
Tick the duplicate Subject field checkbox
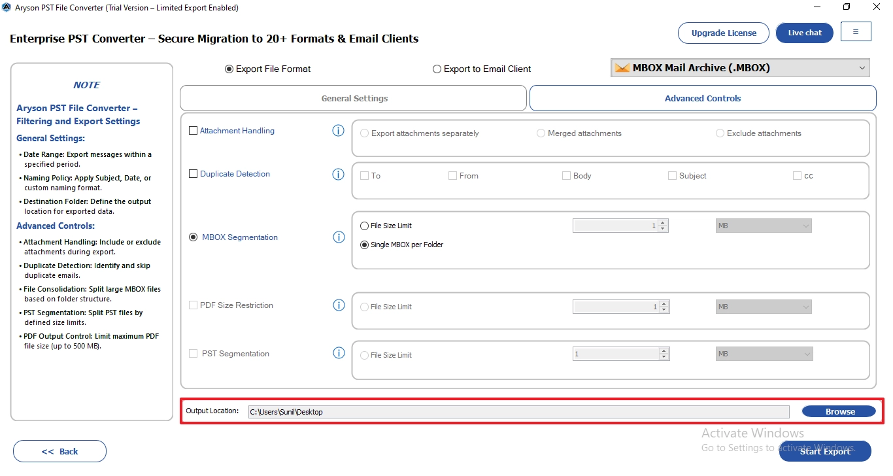(672, 176)
